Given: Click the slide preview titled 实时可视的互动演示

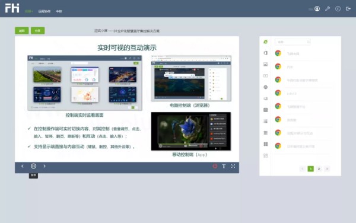Looking at the screenshot, I should [127, 99].
